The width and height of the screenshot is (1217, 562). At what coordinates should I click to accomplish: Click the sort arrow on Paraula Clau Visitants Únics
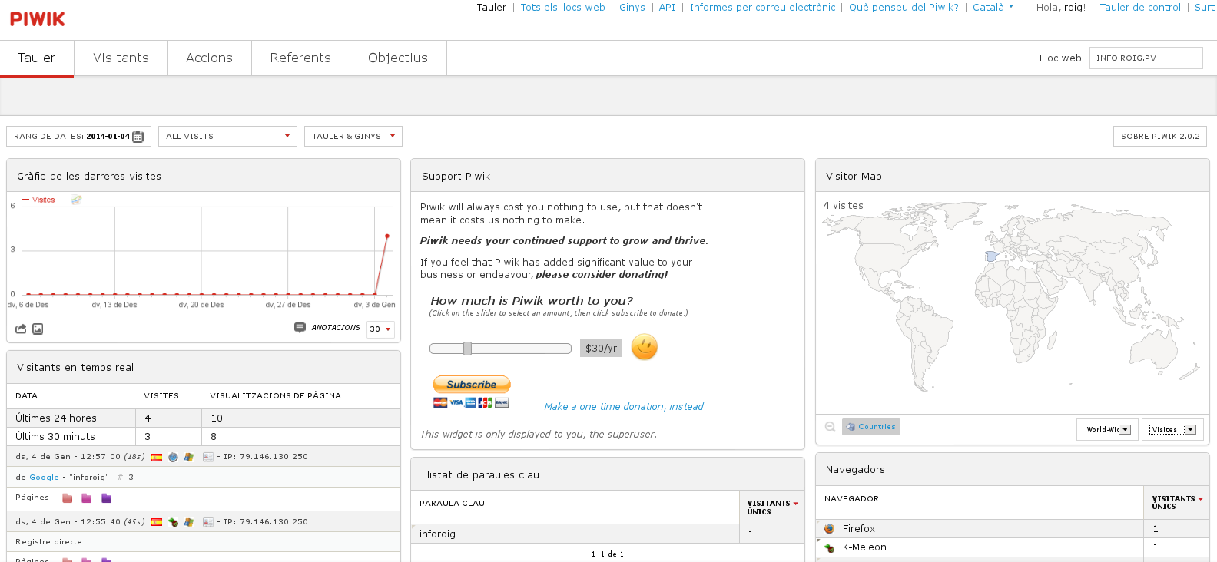[x=796, y=504]
